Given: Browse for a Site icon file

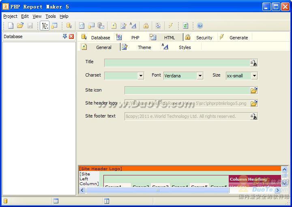Looking at the screenshot, I should click(x=253, y=90).
